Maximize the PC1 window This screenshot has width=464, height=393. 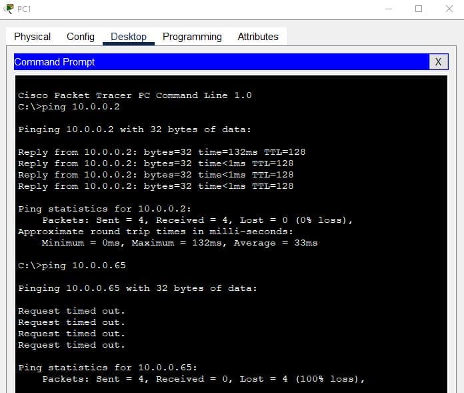(x=419, y=9)
